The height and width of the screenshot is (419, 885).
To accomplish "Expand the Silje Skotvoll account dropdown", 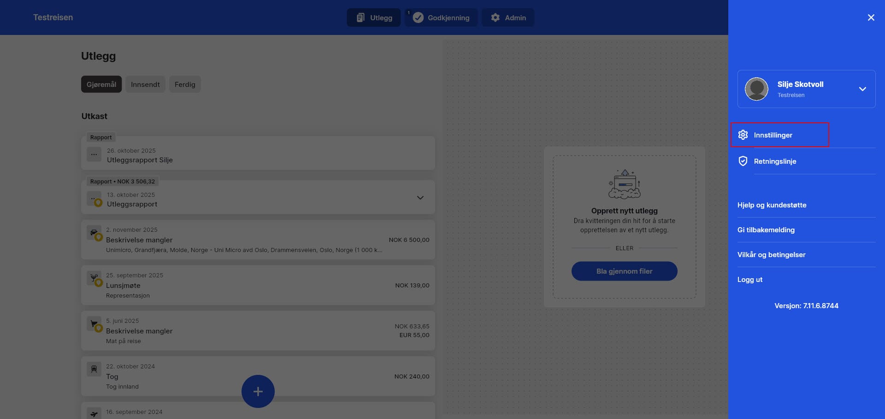I will pos(862,89).
